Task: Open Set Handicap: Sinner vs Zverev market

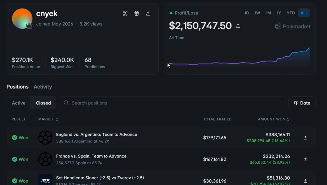Action: tap(100, 178)
